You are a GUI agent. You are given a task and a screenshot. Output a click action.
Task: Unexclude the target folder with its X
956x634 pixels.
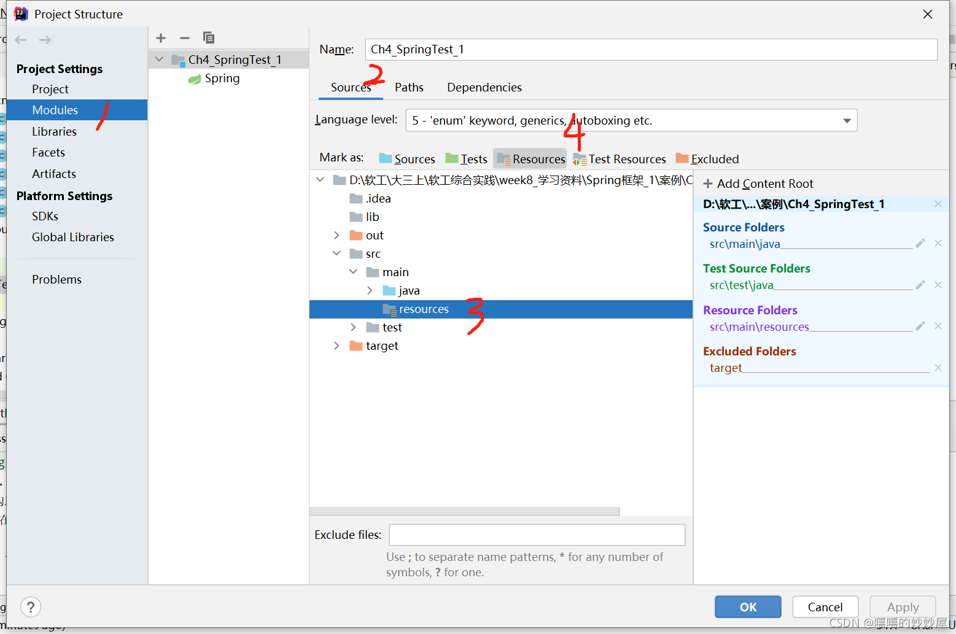[938, 368]
